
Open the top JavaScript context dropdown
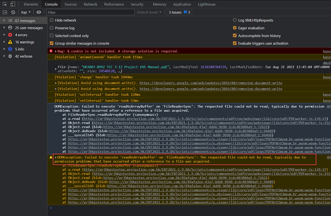point(26,12)
